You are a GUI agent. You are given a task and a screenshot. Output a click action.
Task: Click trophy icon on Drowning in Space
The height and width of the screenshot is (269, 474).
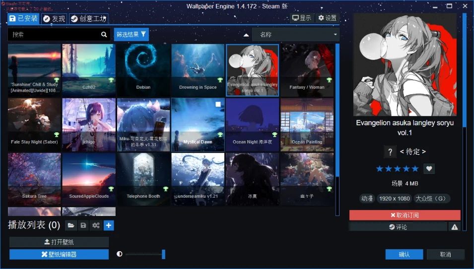(220, 80)
